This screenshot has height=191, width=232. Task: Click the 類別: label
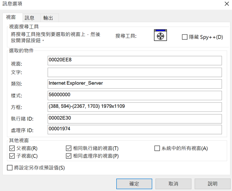click(x=16, y=84)
